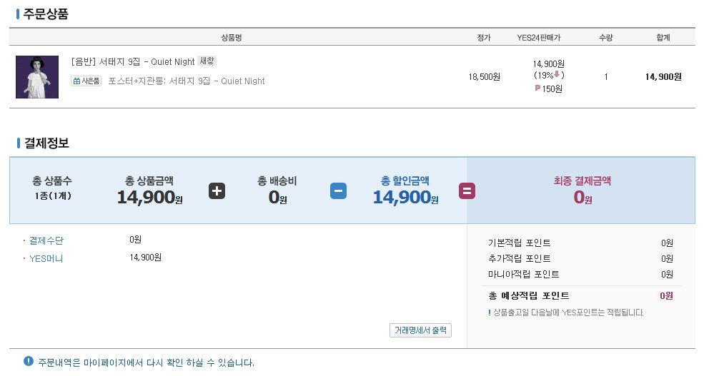Click the magenta equals icon

click(x=467, y=191)
